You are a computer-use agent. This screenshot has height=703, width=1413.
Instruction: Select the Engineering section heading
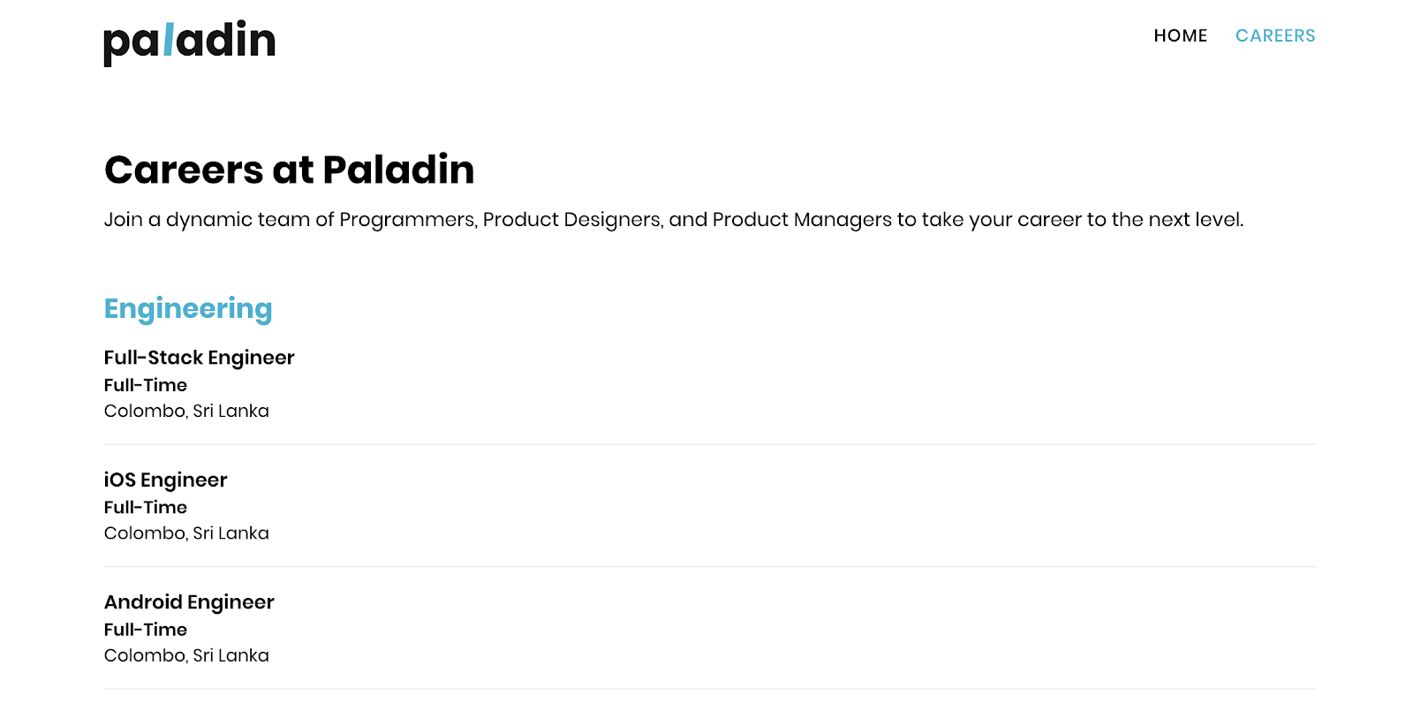[188, 308]
